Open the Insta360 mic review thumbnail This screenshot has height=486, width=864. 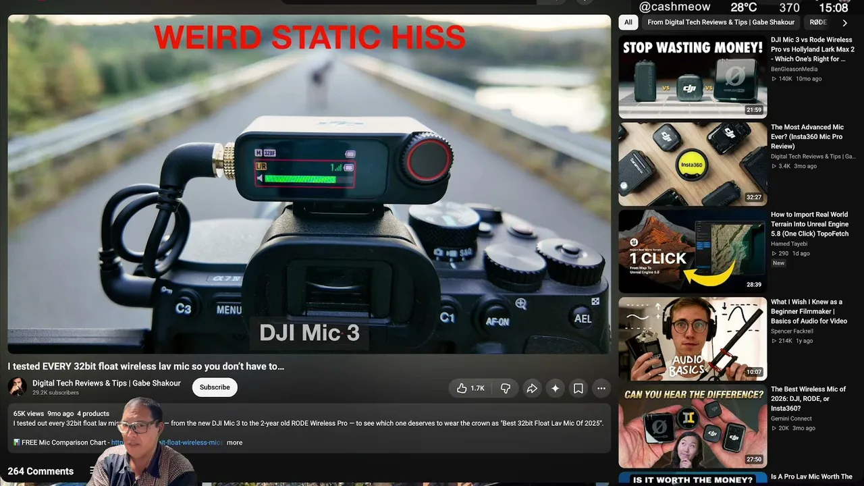(693, 164)
